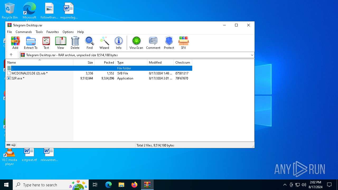Show hidden system tray icons
This screenshot has width=338, height=190.
pyautogui.click(x=285, y=185)
